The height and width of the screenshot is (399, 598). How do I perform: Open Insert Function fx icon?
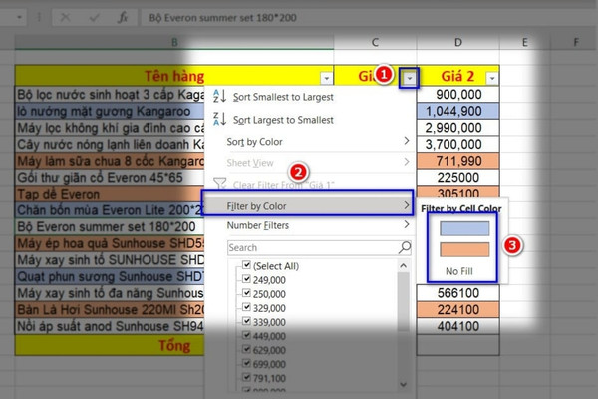(123, 17)
